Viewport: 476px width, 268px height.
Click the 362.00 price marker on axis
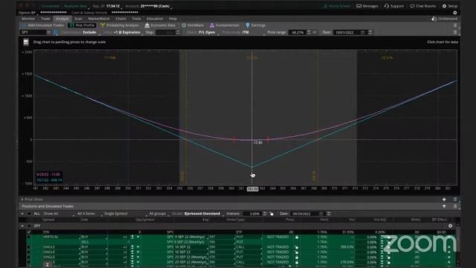[x=253, y=188]
